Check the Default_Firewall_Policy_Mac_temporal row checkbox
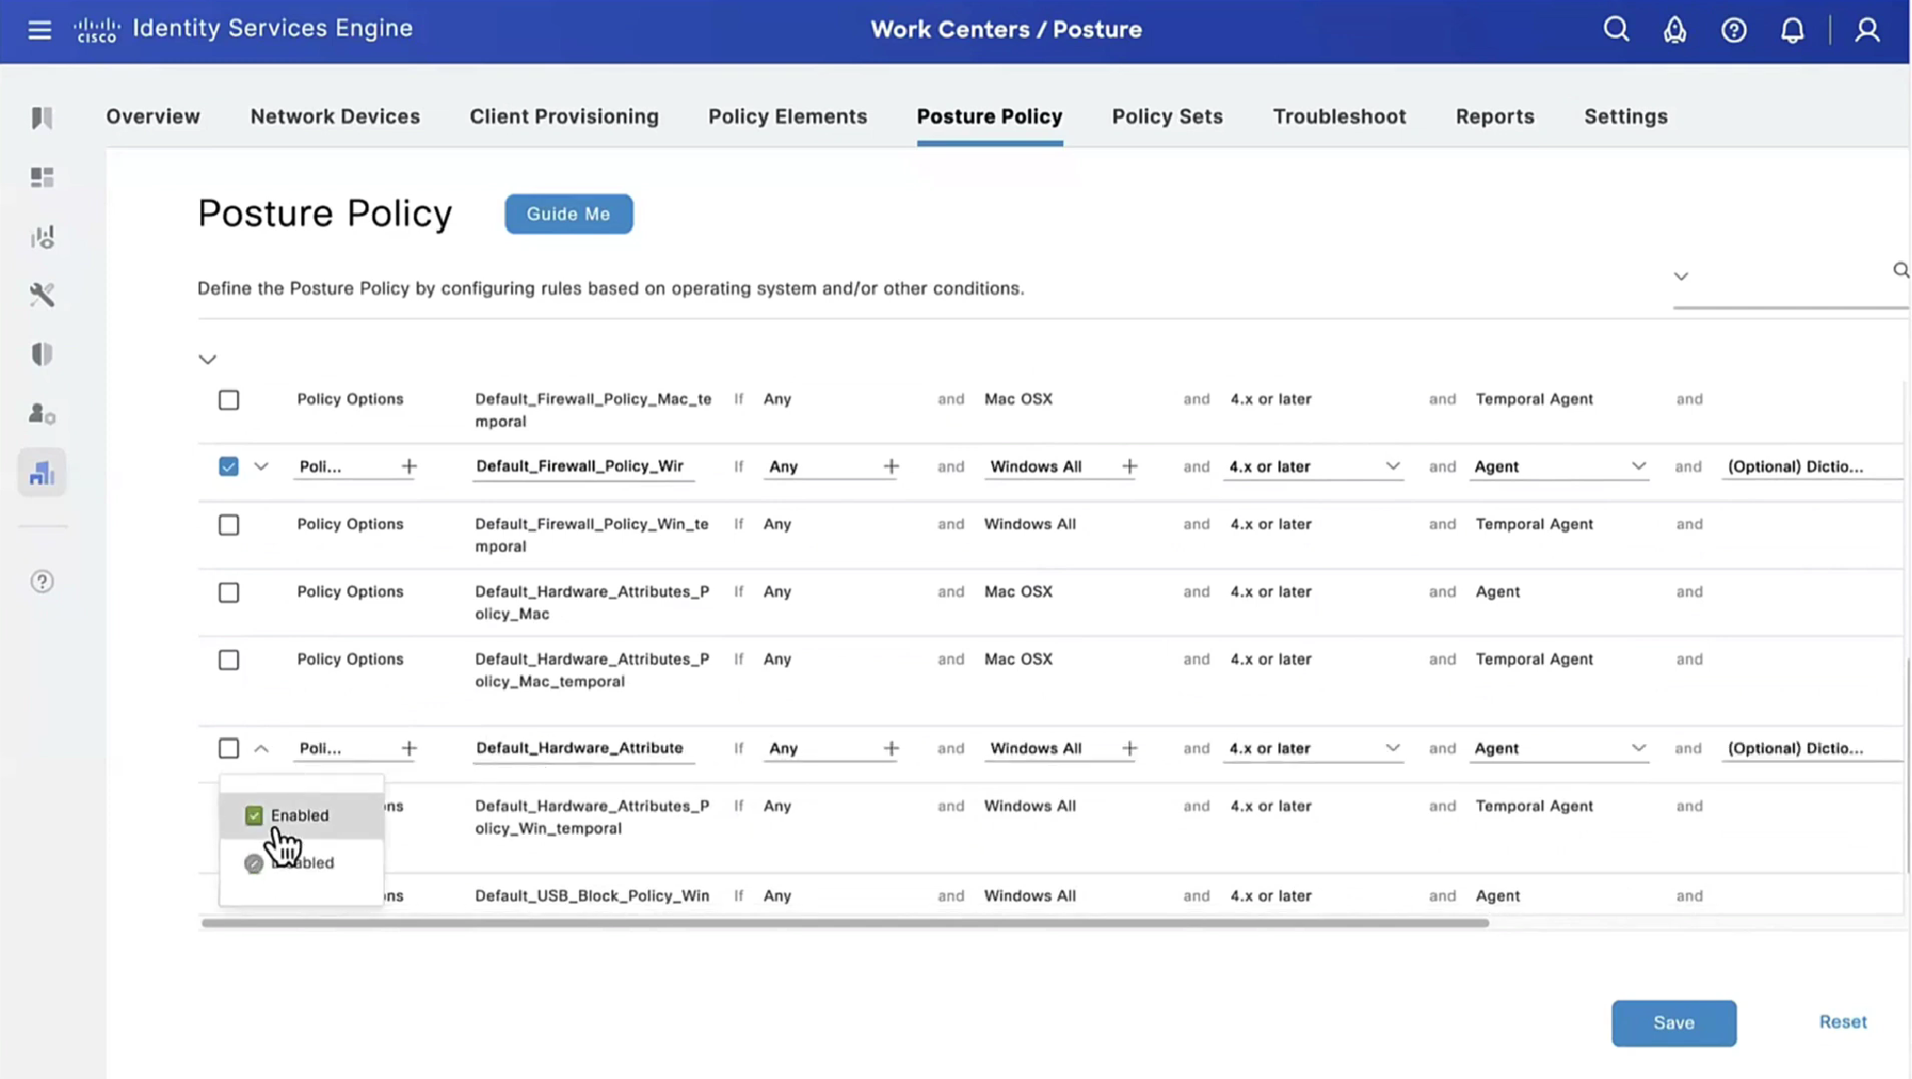 pos(228,400)
